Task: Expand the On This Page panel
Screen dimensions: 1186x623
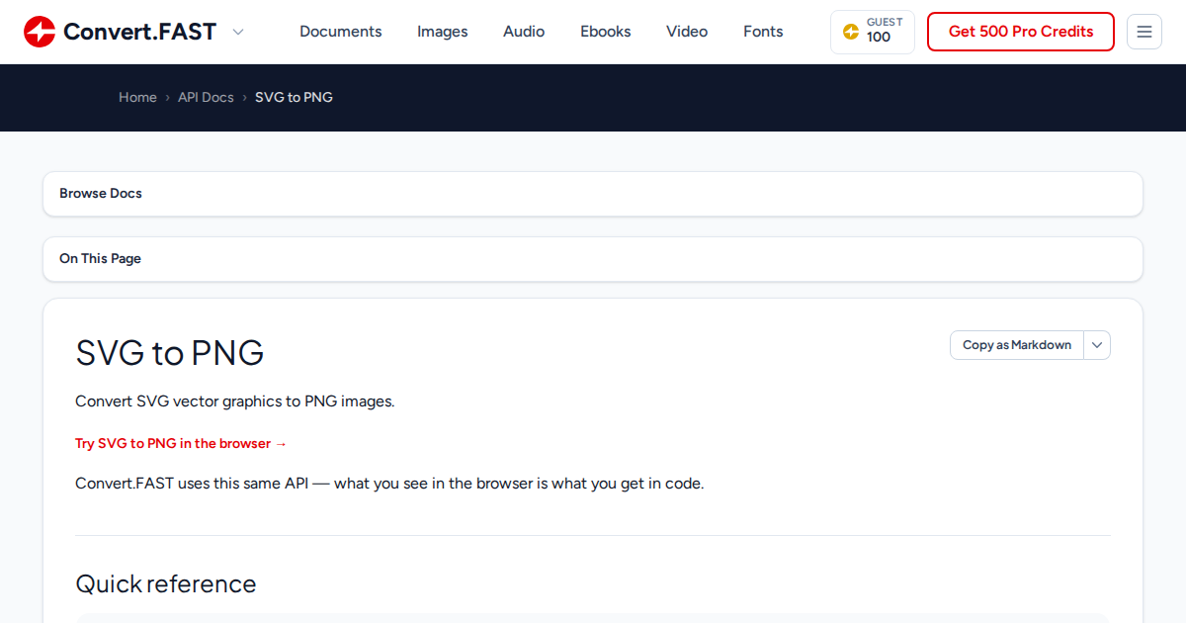Action: pyautogui.click(x=593, y=259)
